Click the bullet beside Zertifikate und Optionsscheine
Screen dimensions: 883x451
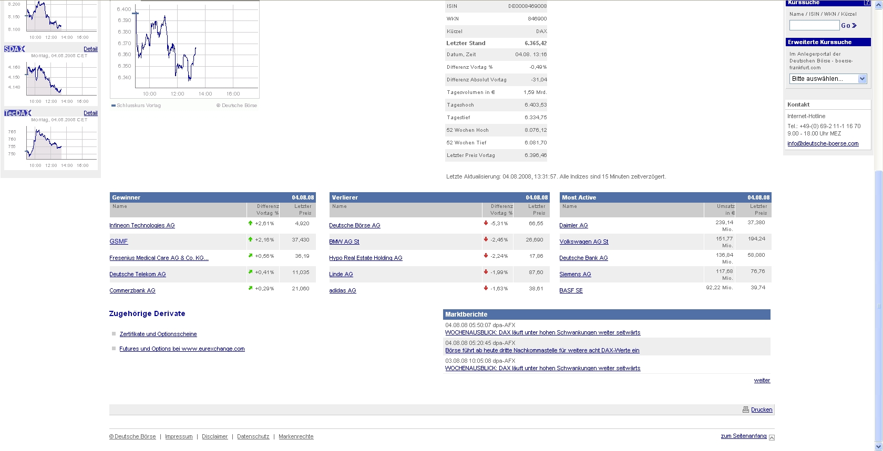114,334
